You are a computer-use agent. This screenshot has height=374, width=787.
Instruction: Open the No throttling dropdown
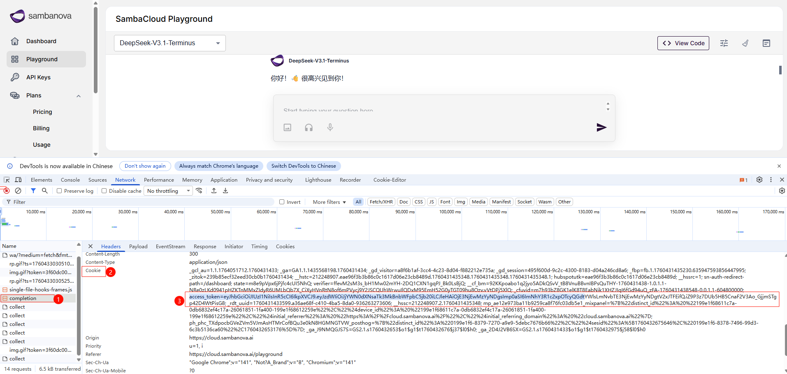click(x=169, y=191)
